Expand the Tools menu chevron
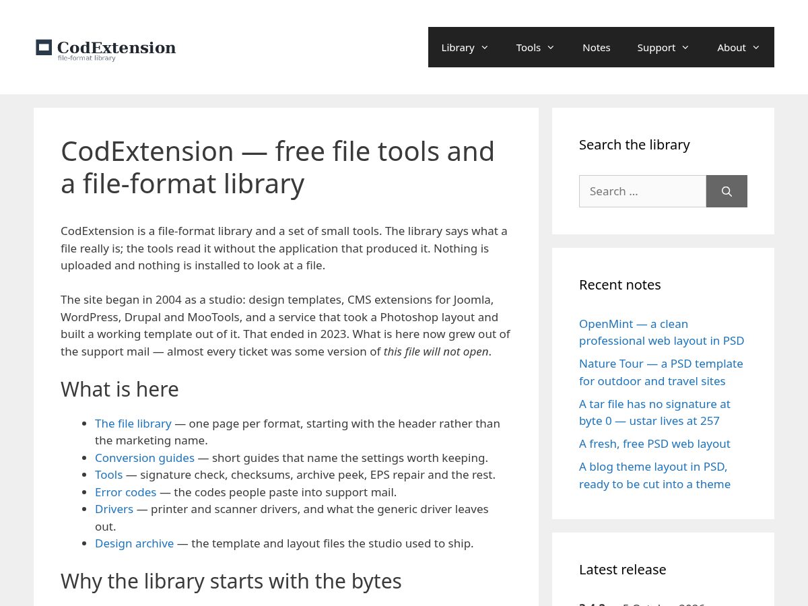Image resolution: width=808 pixels, height=606 pixels. (550, 47)
